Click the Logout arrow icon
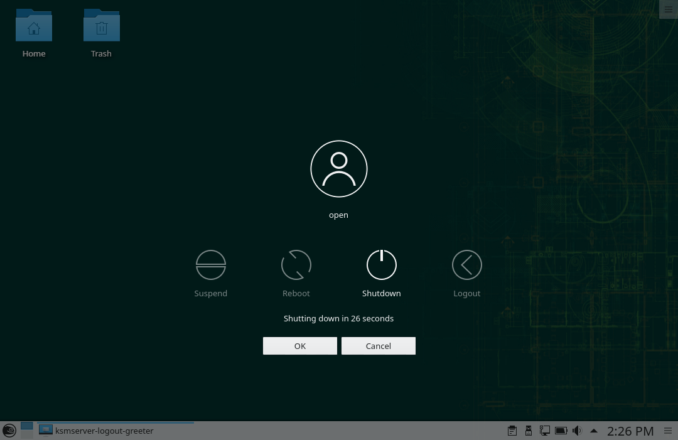Image resolution: width=678 pixels, height=440 pixels. pyautogui.click(x=467, y=265)
